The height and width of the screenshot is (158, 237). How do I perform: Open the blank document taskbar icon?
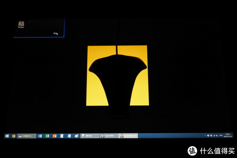(62, 136)
